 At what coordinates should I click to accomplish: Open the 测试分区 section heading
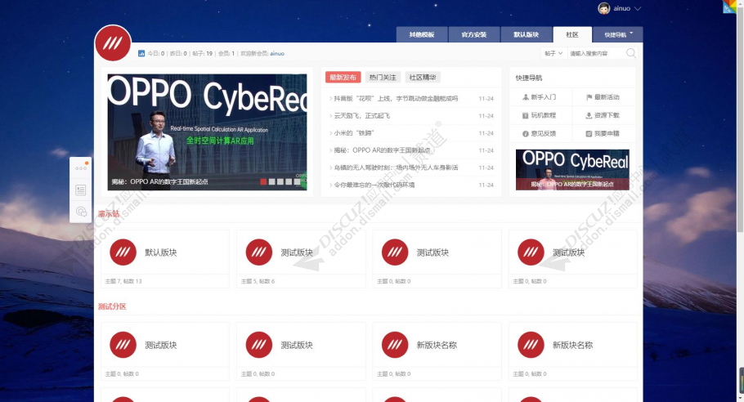[112, 306]
